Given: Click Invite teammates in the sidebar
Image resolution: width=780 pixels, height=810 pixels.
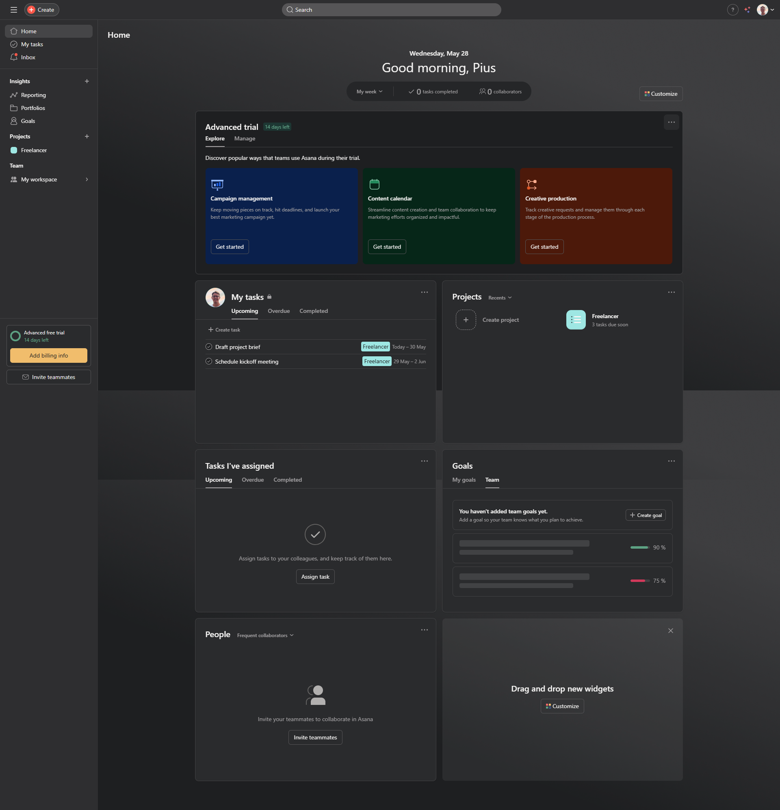Looking at the screenshot, I should pyautogui.click(x=48, y=377).
